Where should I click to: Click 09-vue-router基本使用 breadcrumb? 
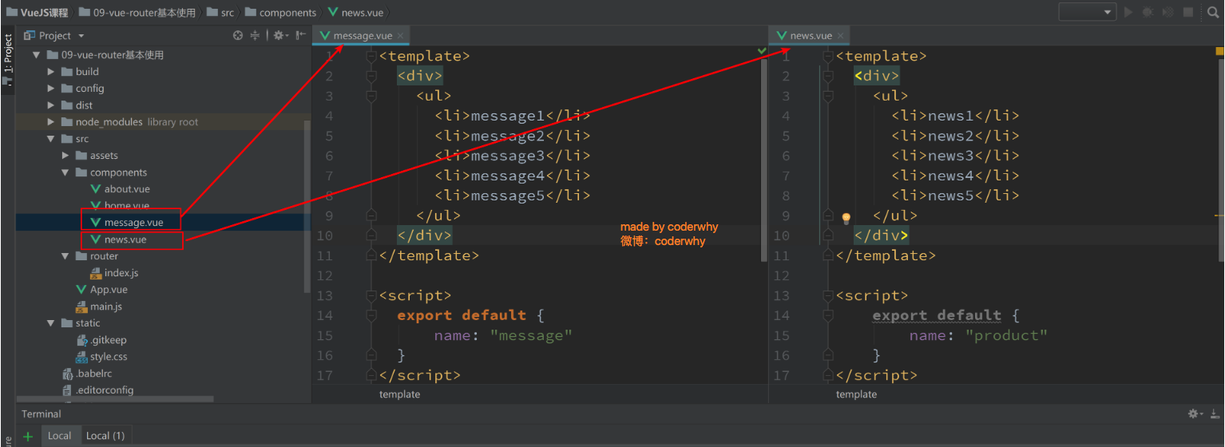(x=137, y=12)
